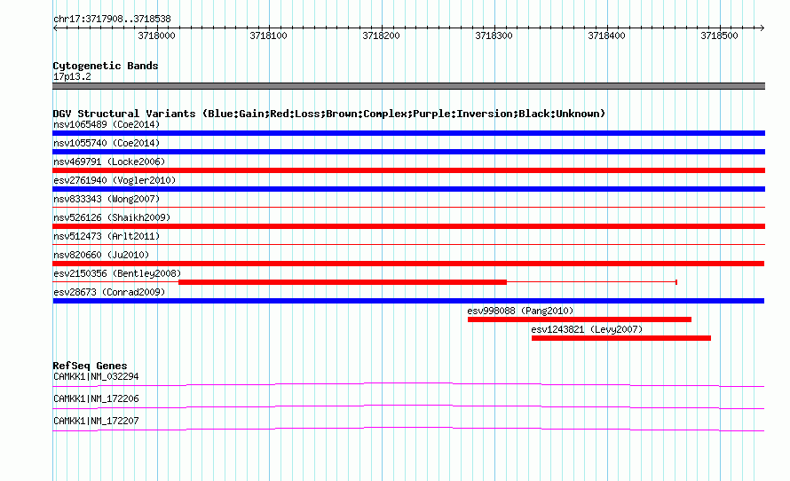This screenshot has width=790, height=481.
Task: Click the red bar of nsv469791
Action: coord(408,170)
